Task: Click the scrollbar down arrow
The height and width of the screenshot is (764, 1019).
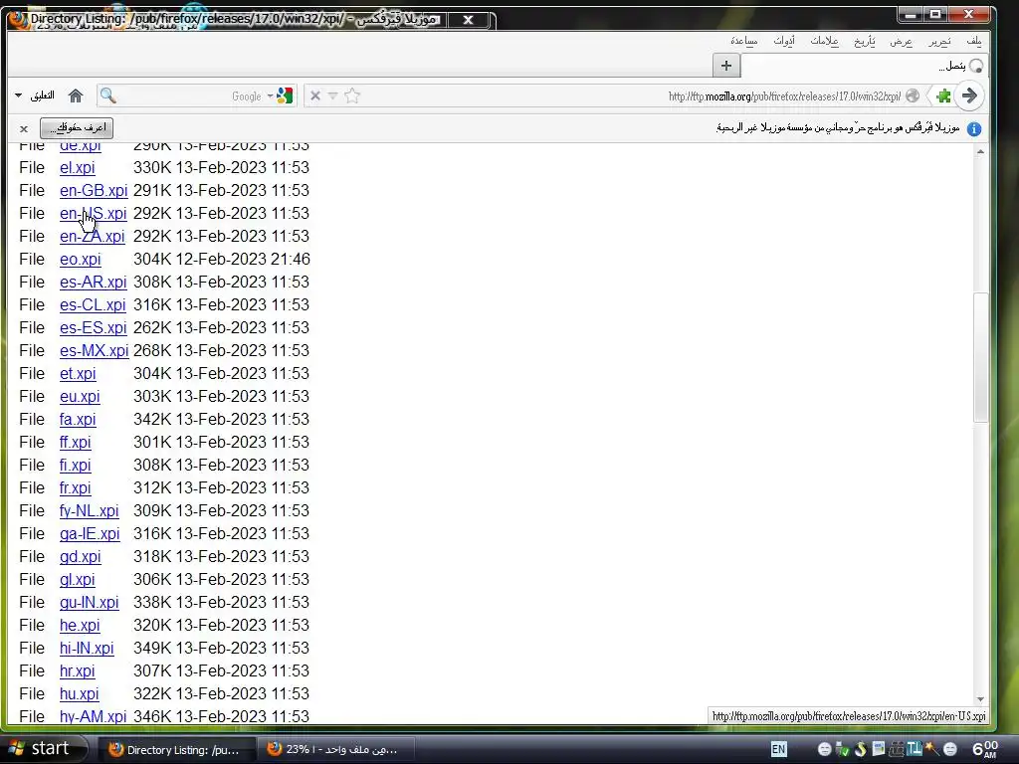Action: click(x=980, y=699)
